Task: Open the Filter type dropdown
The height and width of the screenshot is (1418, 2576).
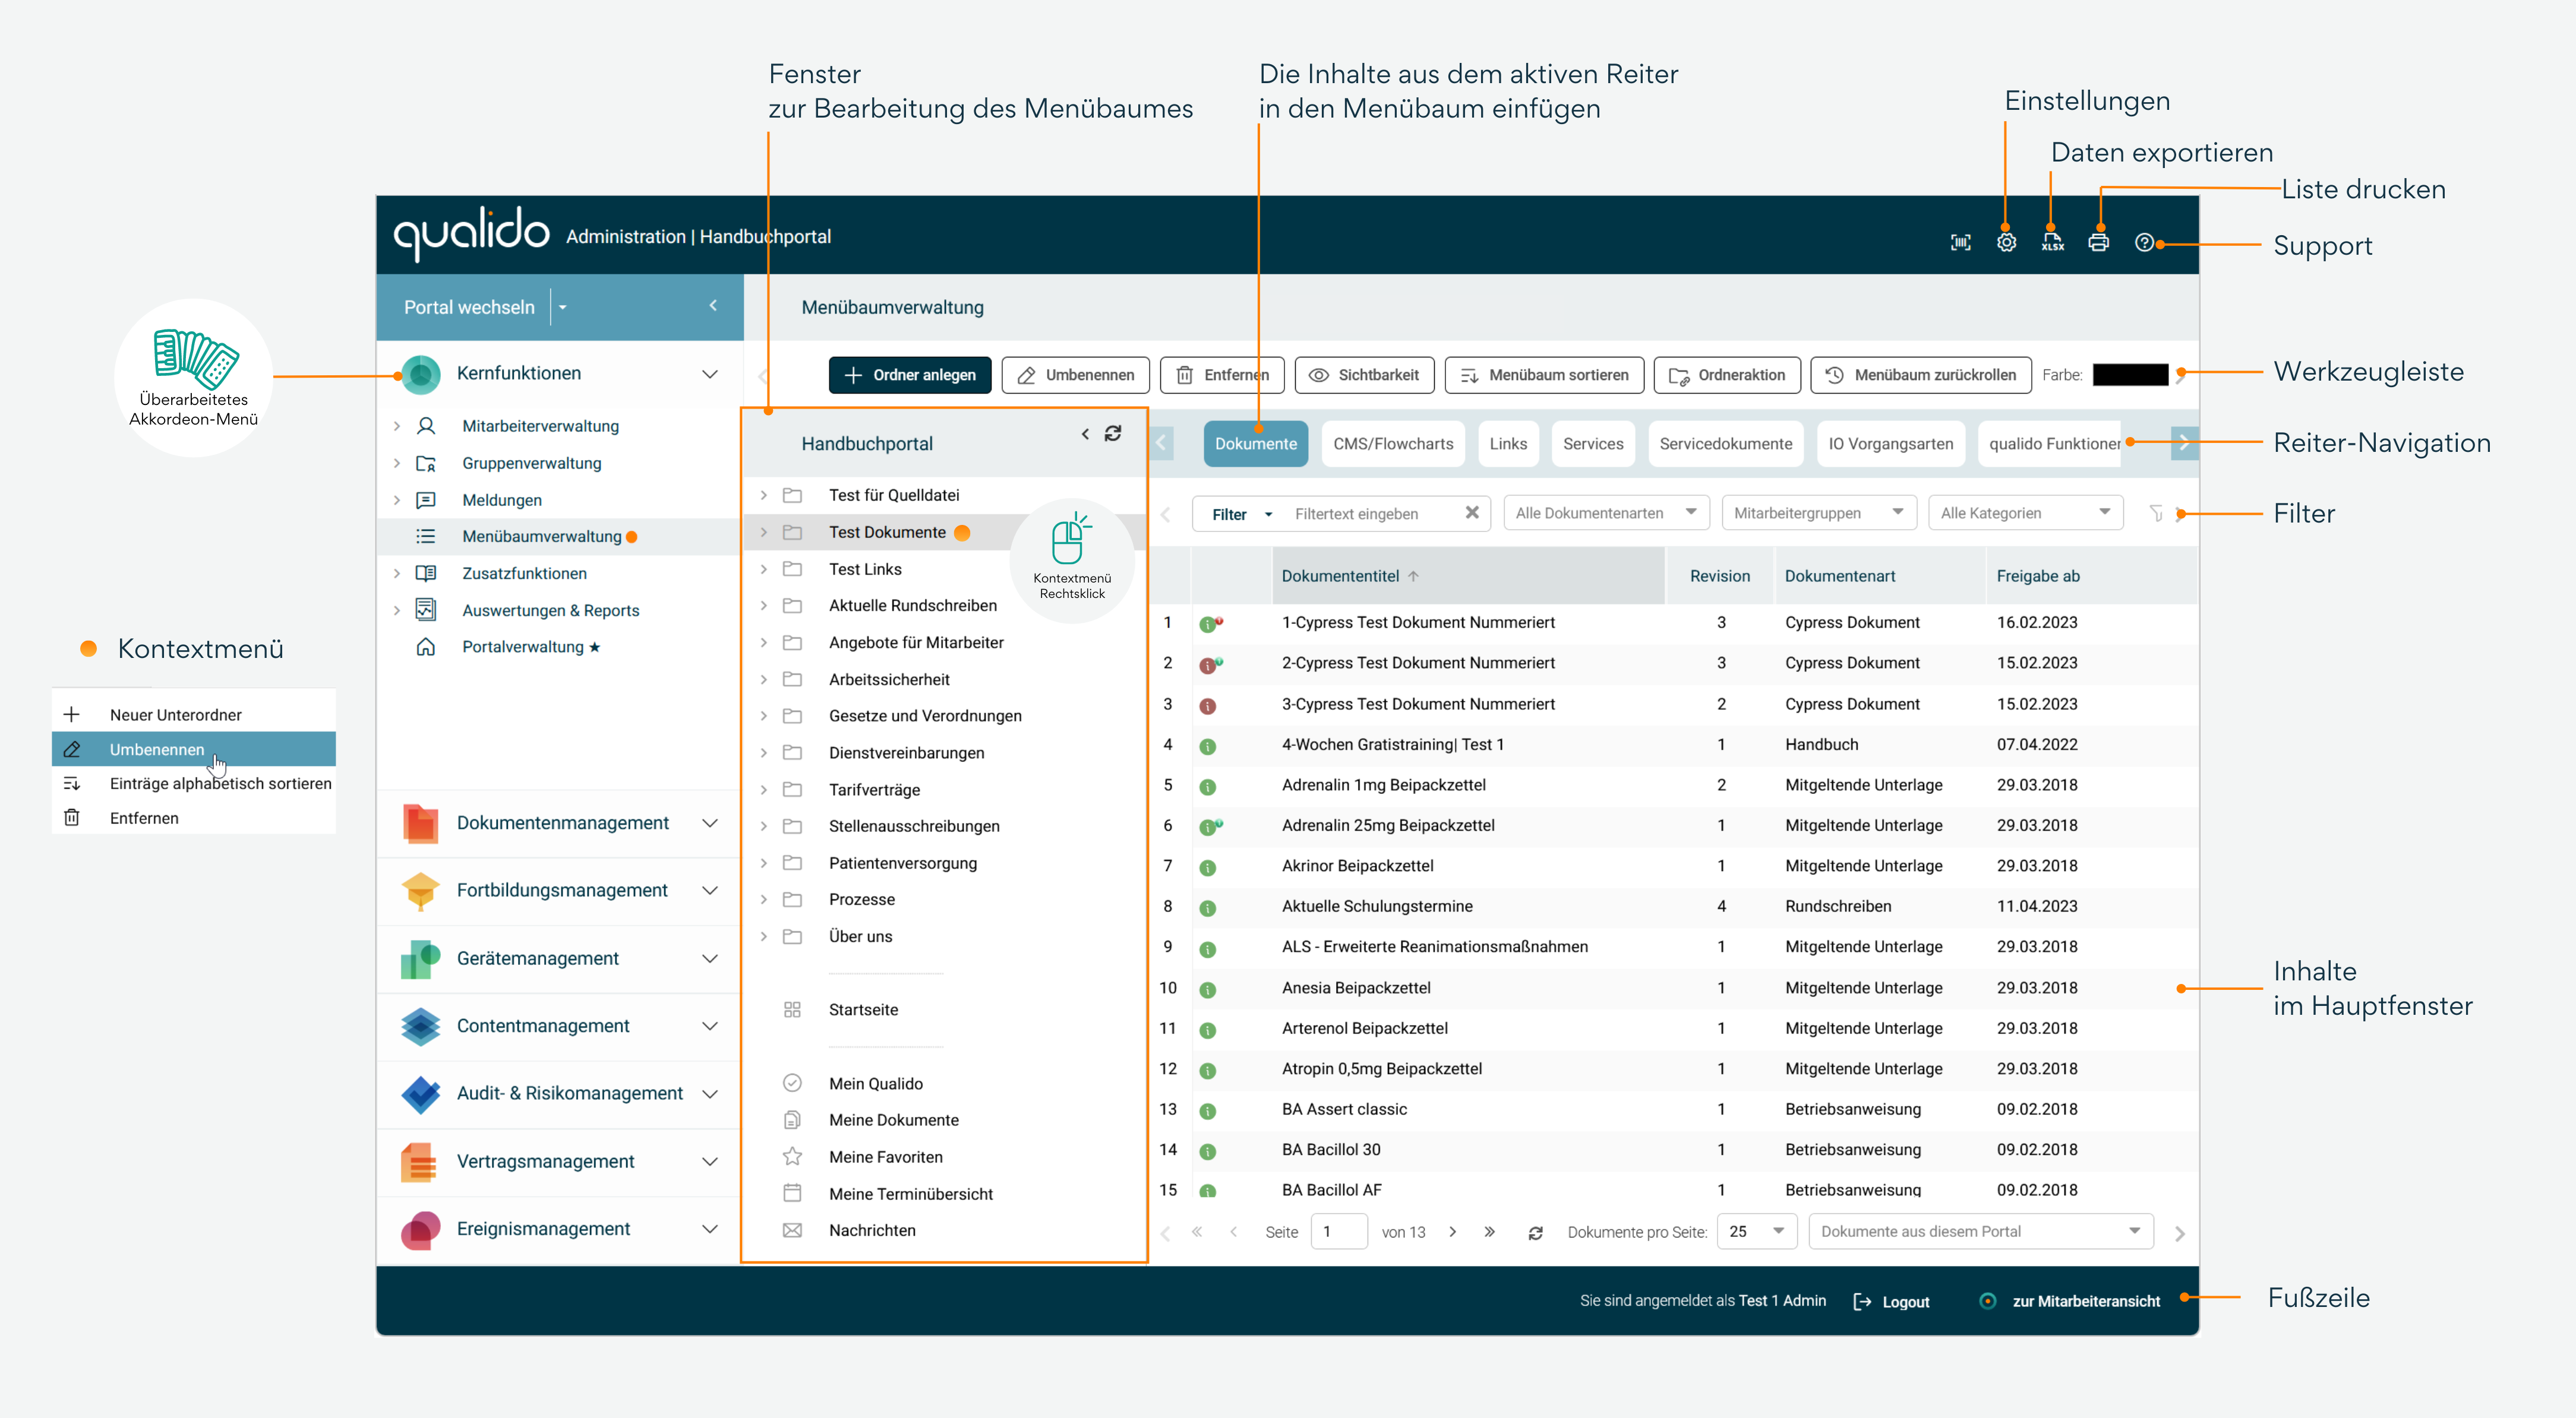Action: click(1241, 514)
